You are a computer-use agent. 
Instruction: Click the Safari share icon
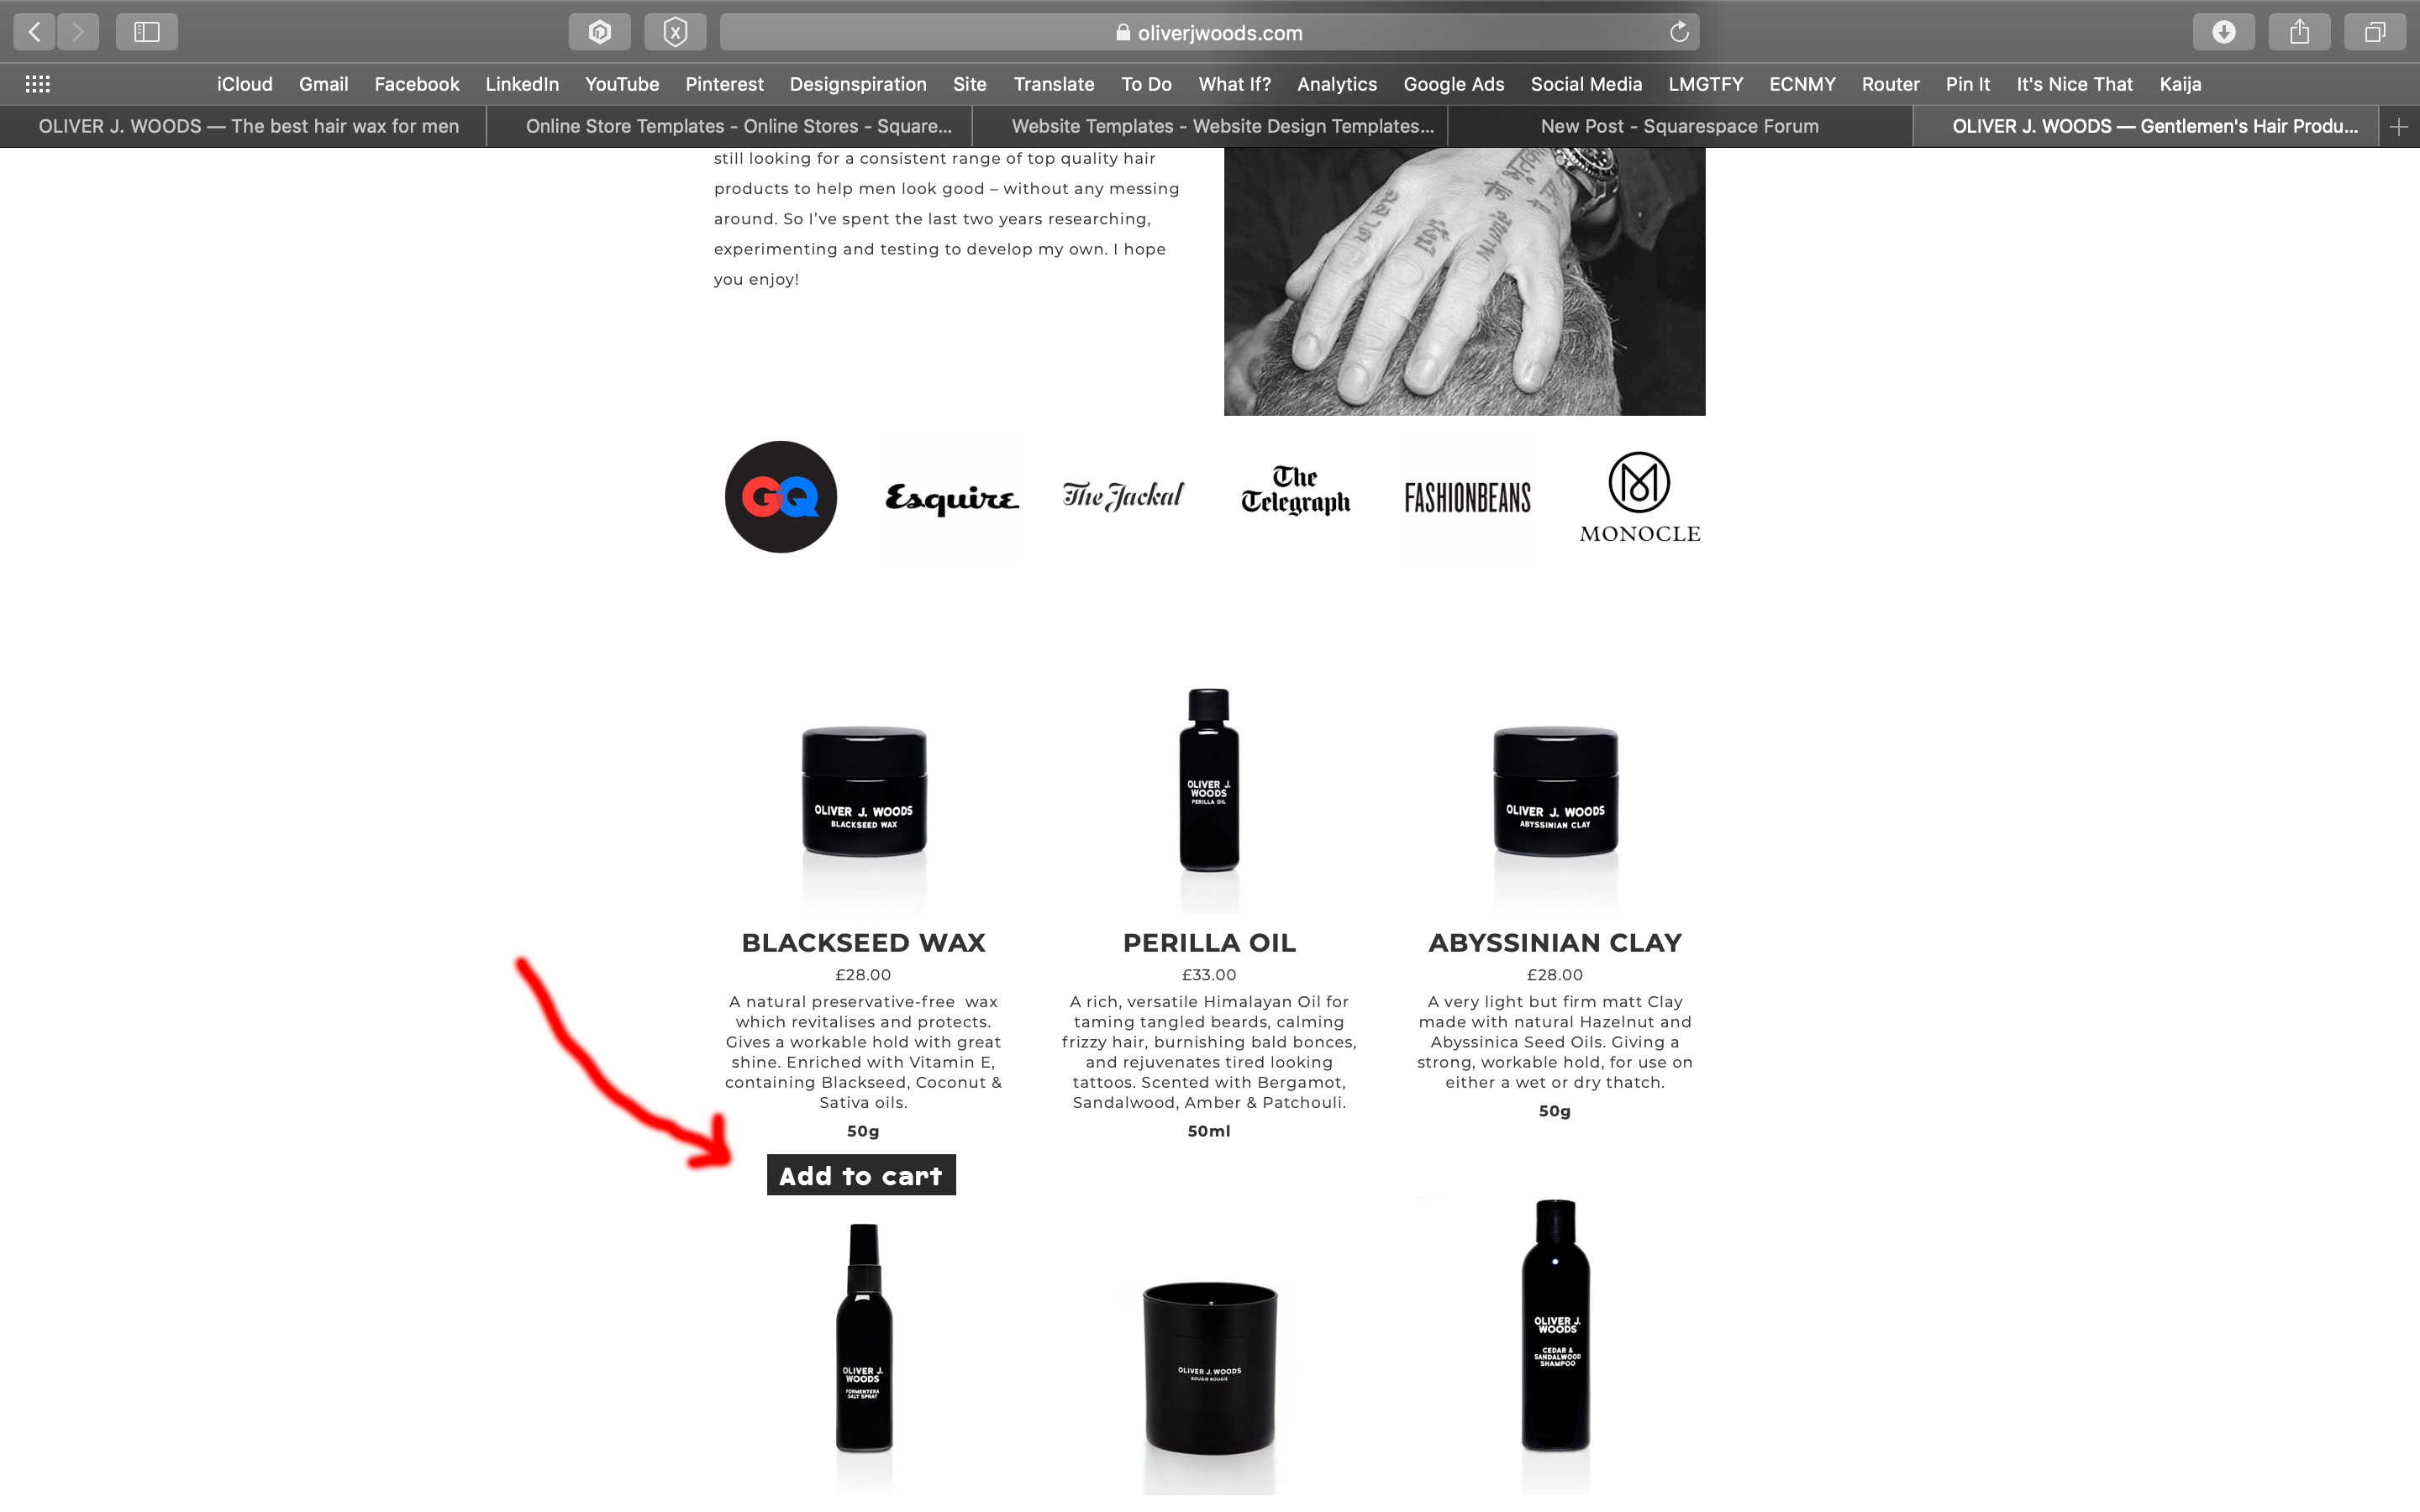click(x=2300, y=31)
